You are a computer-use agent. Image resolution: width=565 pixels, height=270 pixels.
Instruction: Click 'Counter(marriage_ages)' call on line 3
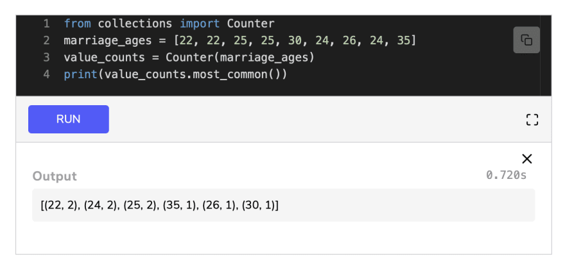click(240, 58)
